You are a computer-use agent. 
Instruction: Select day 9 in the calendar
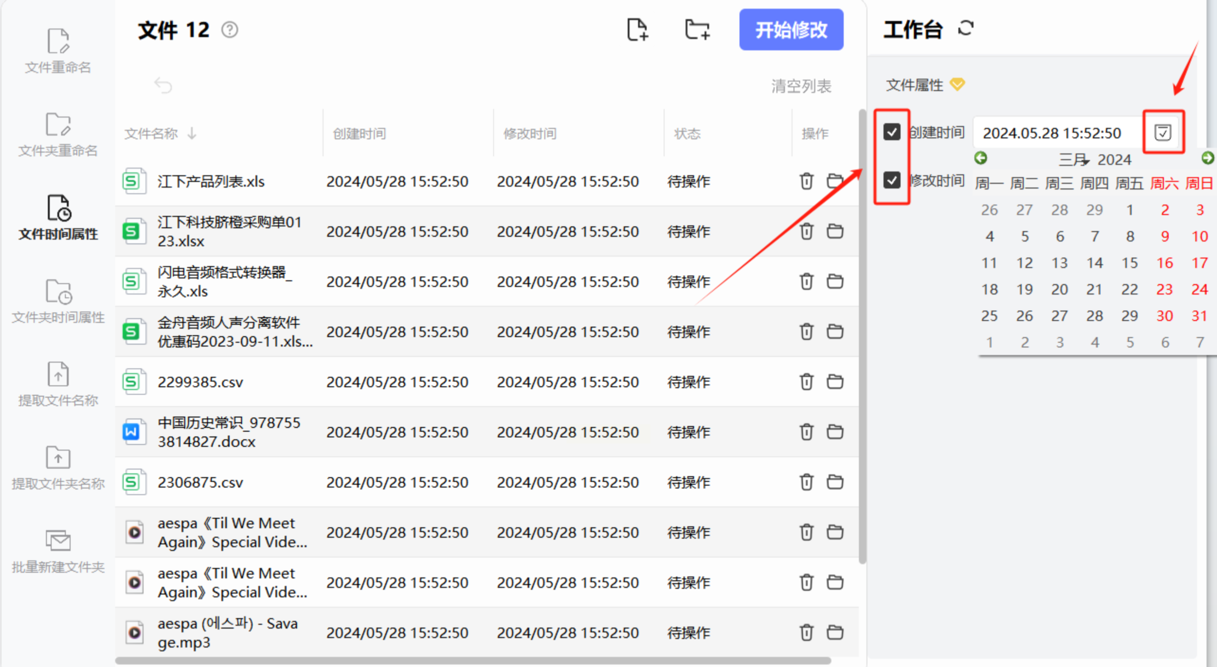1165,236
